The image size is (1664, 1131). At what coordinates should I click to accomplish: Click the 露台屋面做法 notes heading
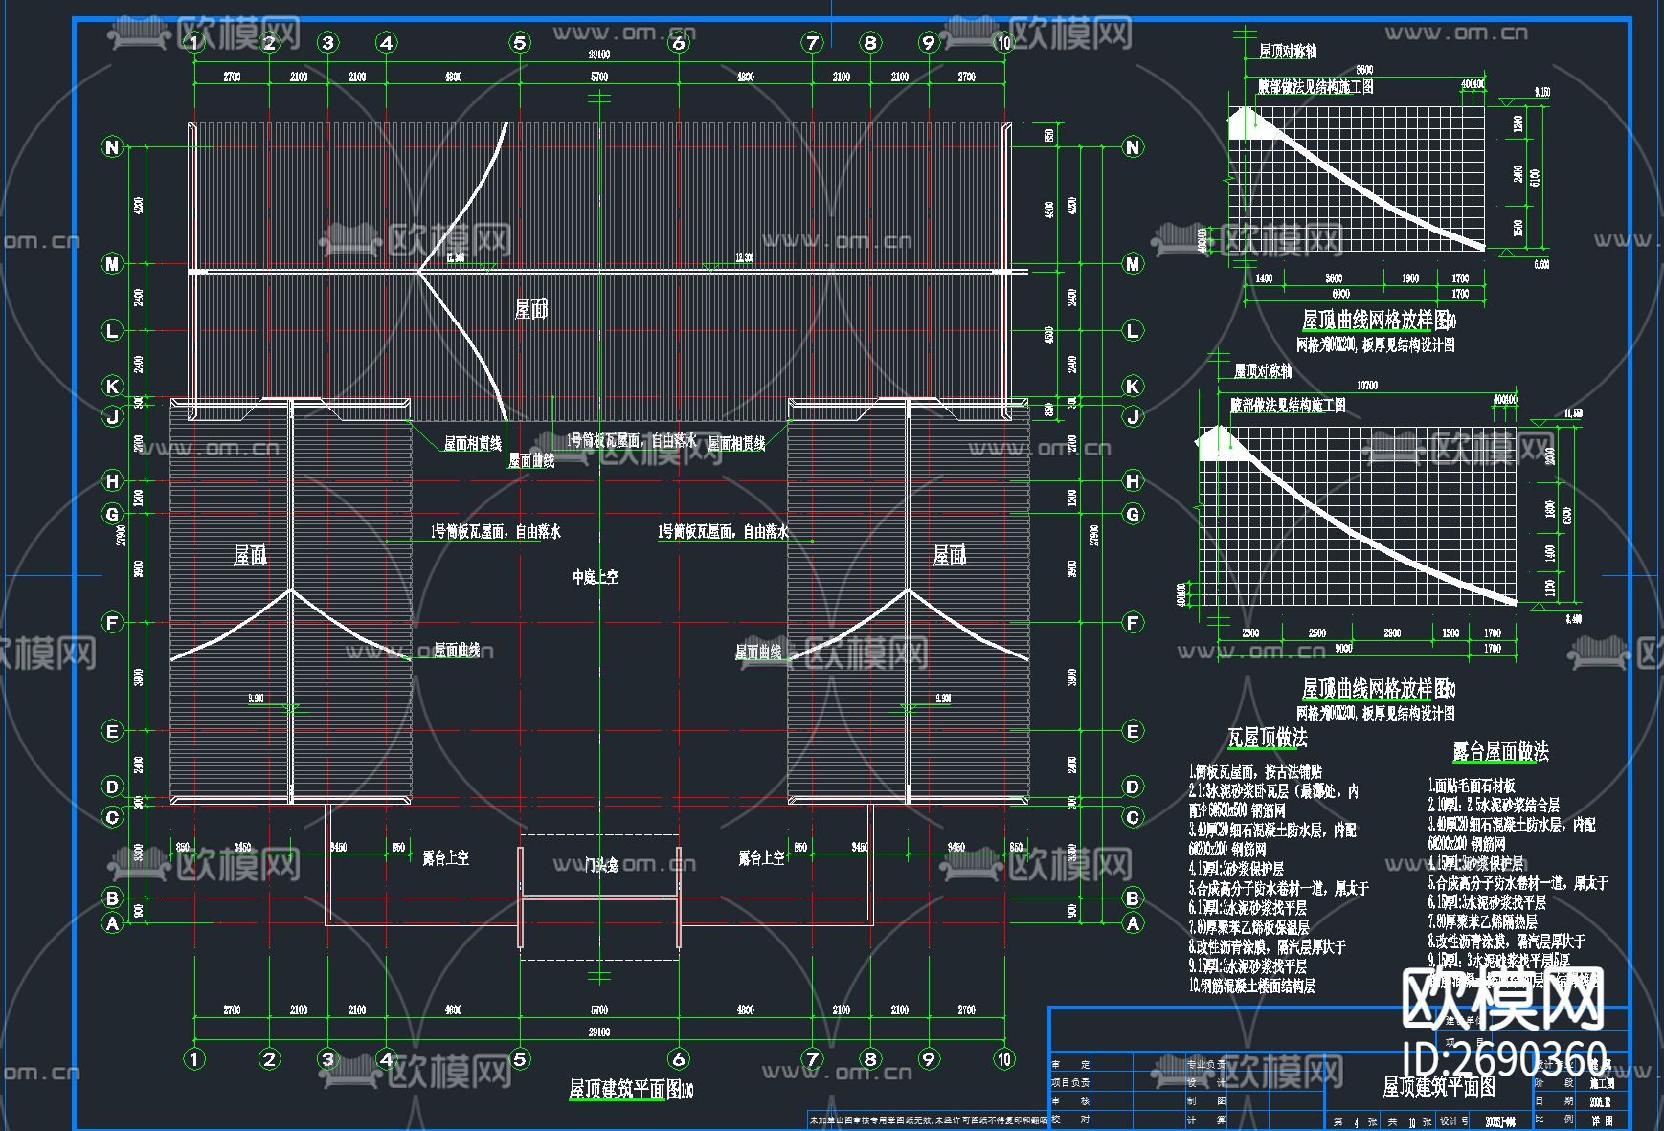(1500, 751)
